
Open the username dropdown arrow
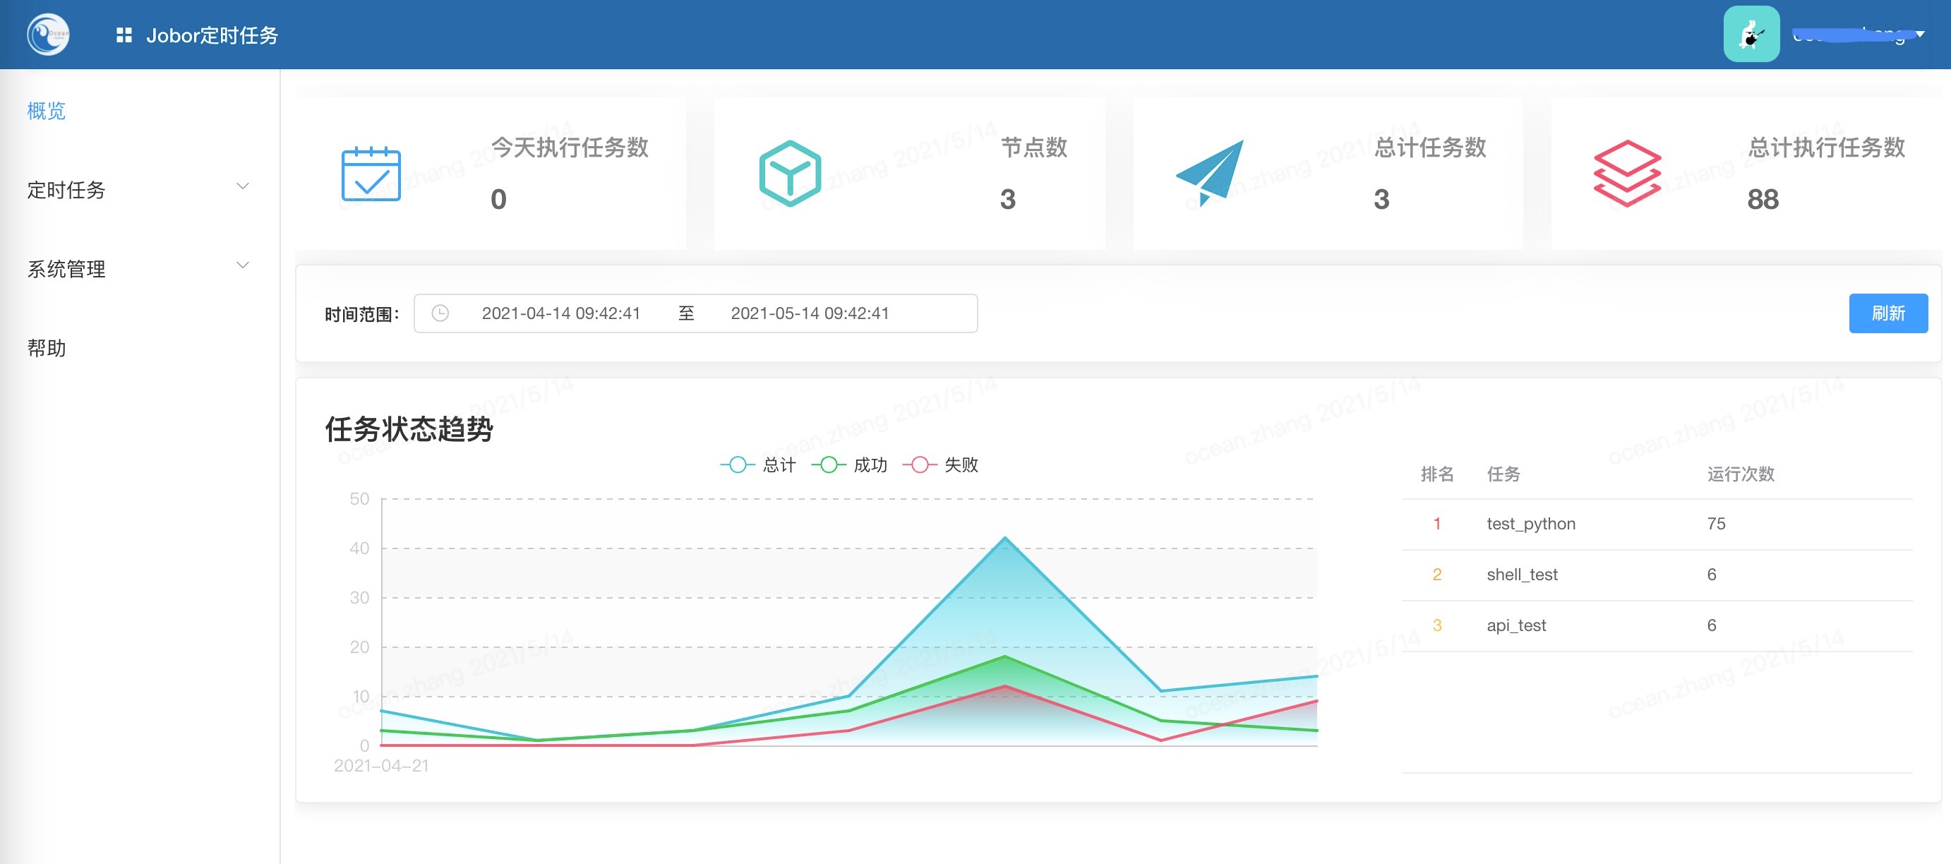(x=1920, y=34)
